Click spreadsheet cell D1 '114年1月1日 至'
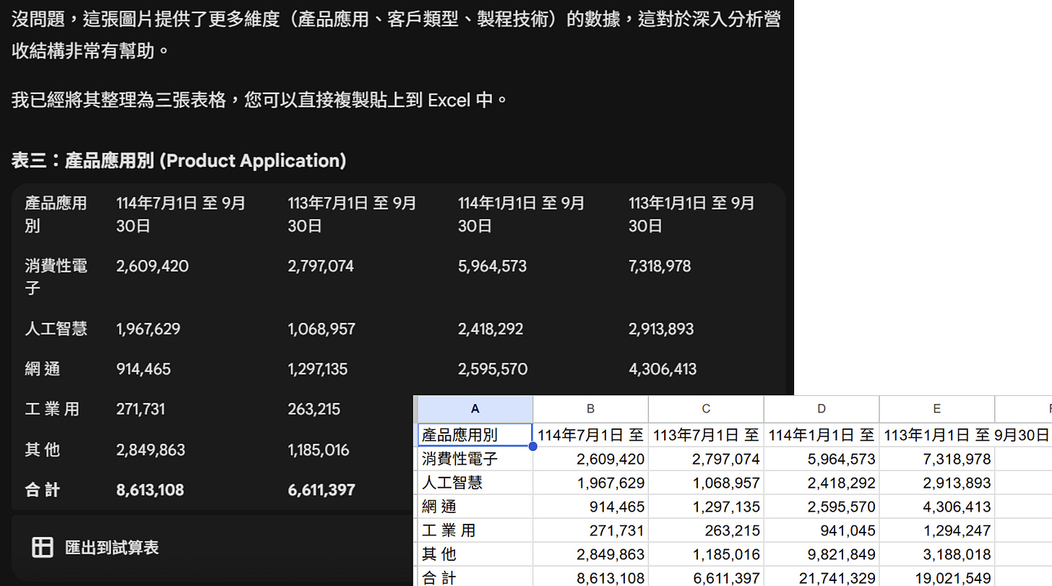Screen dimensions: 1052x586 (822, 435)
